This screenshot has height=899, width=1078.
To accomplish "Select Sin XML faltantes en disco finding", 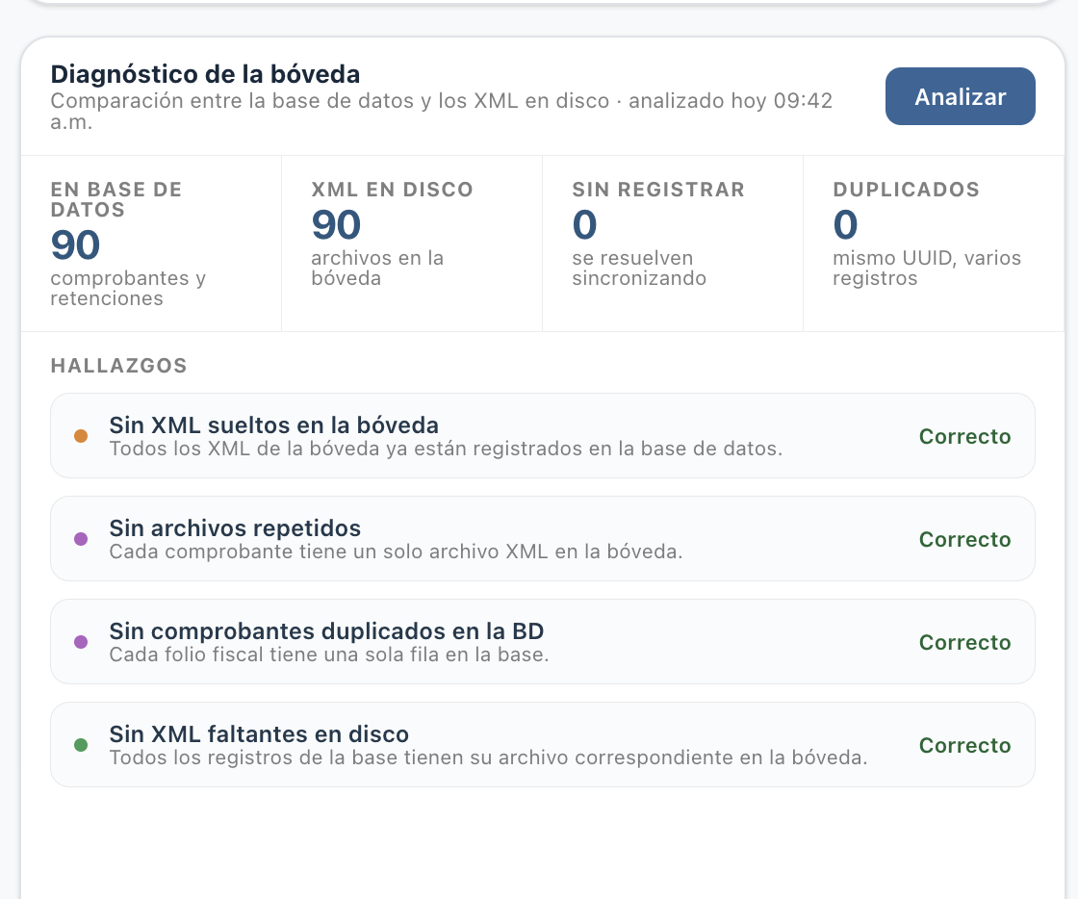I will [x=543, y=745].
